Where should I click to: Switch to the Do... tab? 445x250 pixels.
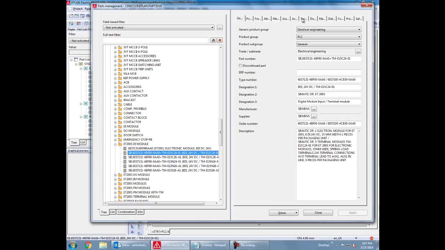pyautogui.click(x=313, y=19)
